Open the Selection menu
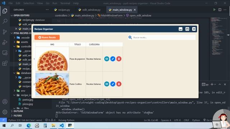The image size is (230, 129). pos(29,3)
